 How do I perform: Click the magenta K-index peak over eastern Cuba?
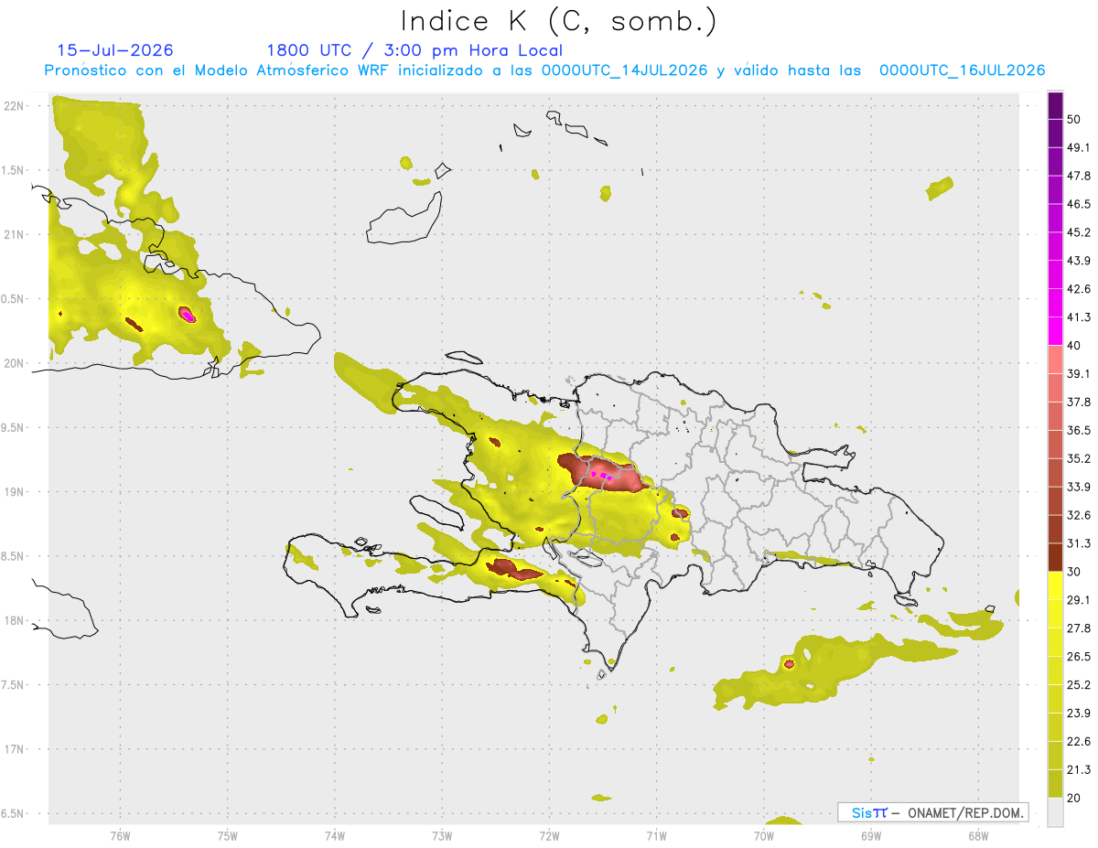187,315
